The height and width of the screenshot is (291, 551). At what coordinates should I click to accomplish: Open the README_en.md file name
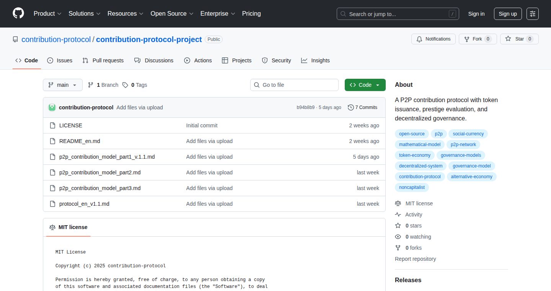(x=80, y=141)
